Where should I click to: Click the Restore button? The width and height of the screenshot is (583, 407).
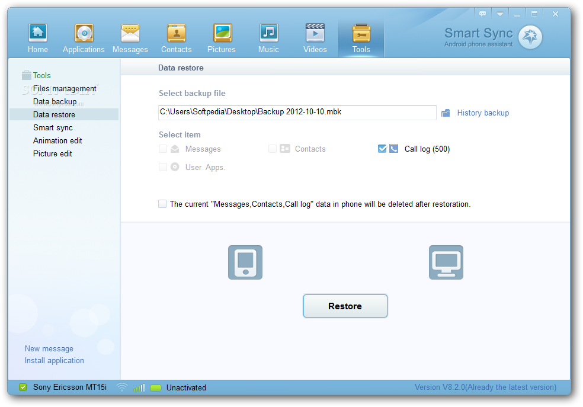coord(345,306)
